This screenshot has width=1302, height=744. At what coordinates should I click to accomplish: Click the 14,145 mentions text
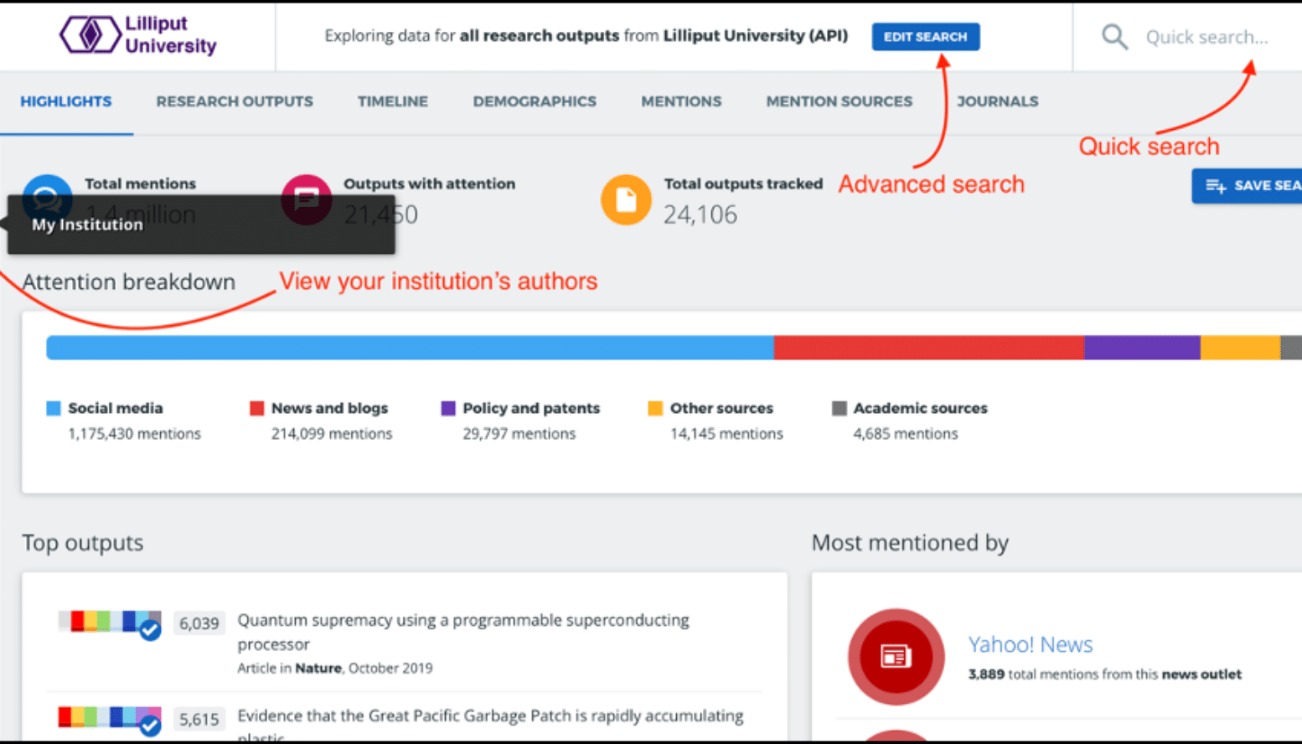726,433
